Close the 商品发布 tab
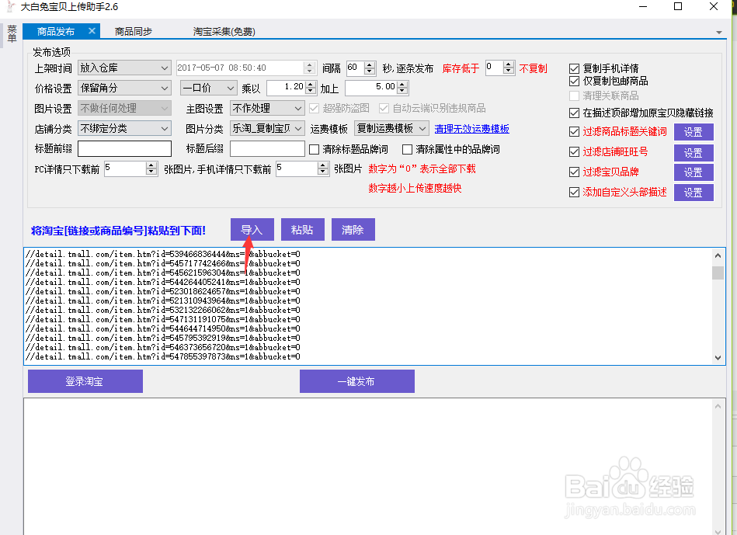 tap(92, 31)
